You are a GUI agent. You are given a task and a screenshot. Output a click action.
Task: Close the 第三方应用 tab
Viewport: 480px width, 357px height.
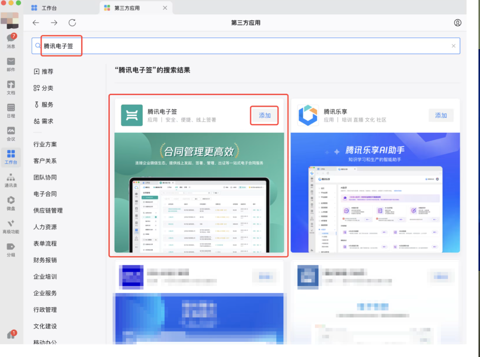165,8
